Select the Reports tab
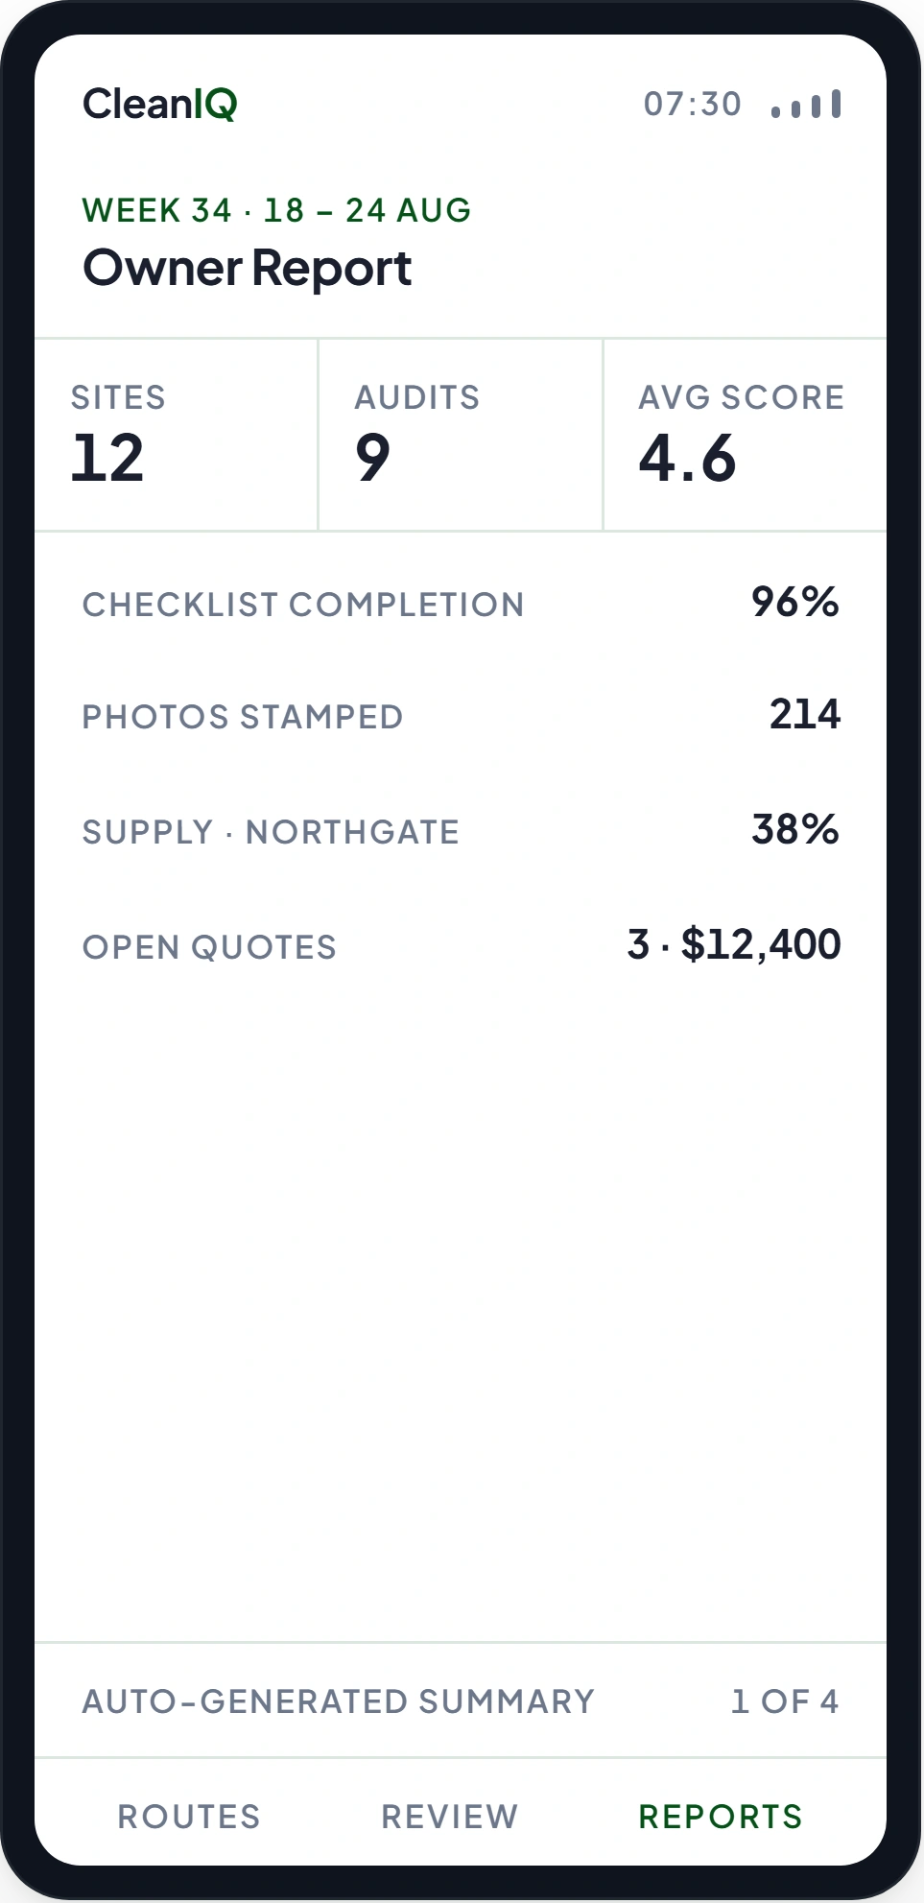Image resolution: width=924 pixels, height=1903 pixels. pyautogui.click(x=721, y=1816)
